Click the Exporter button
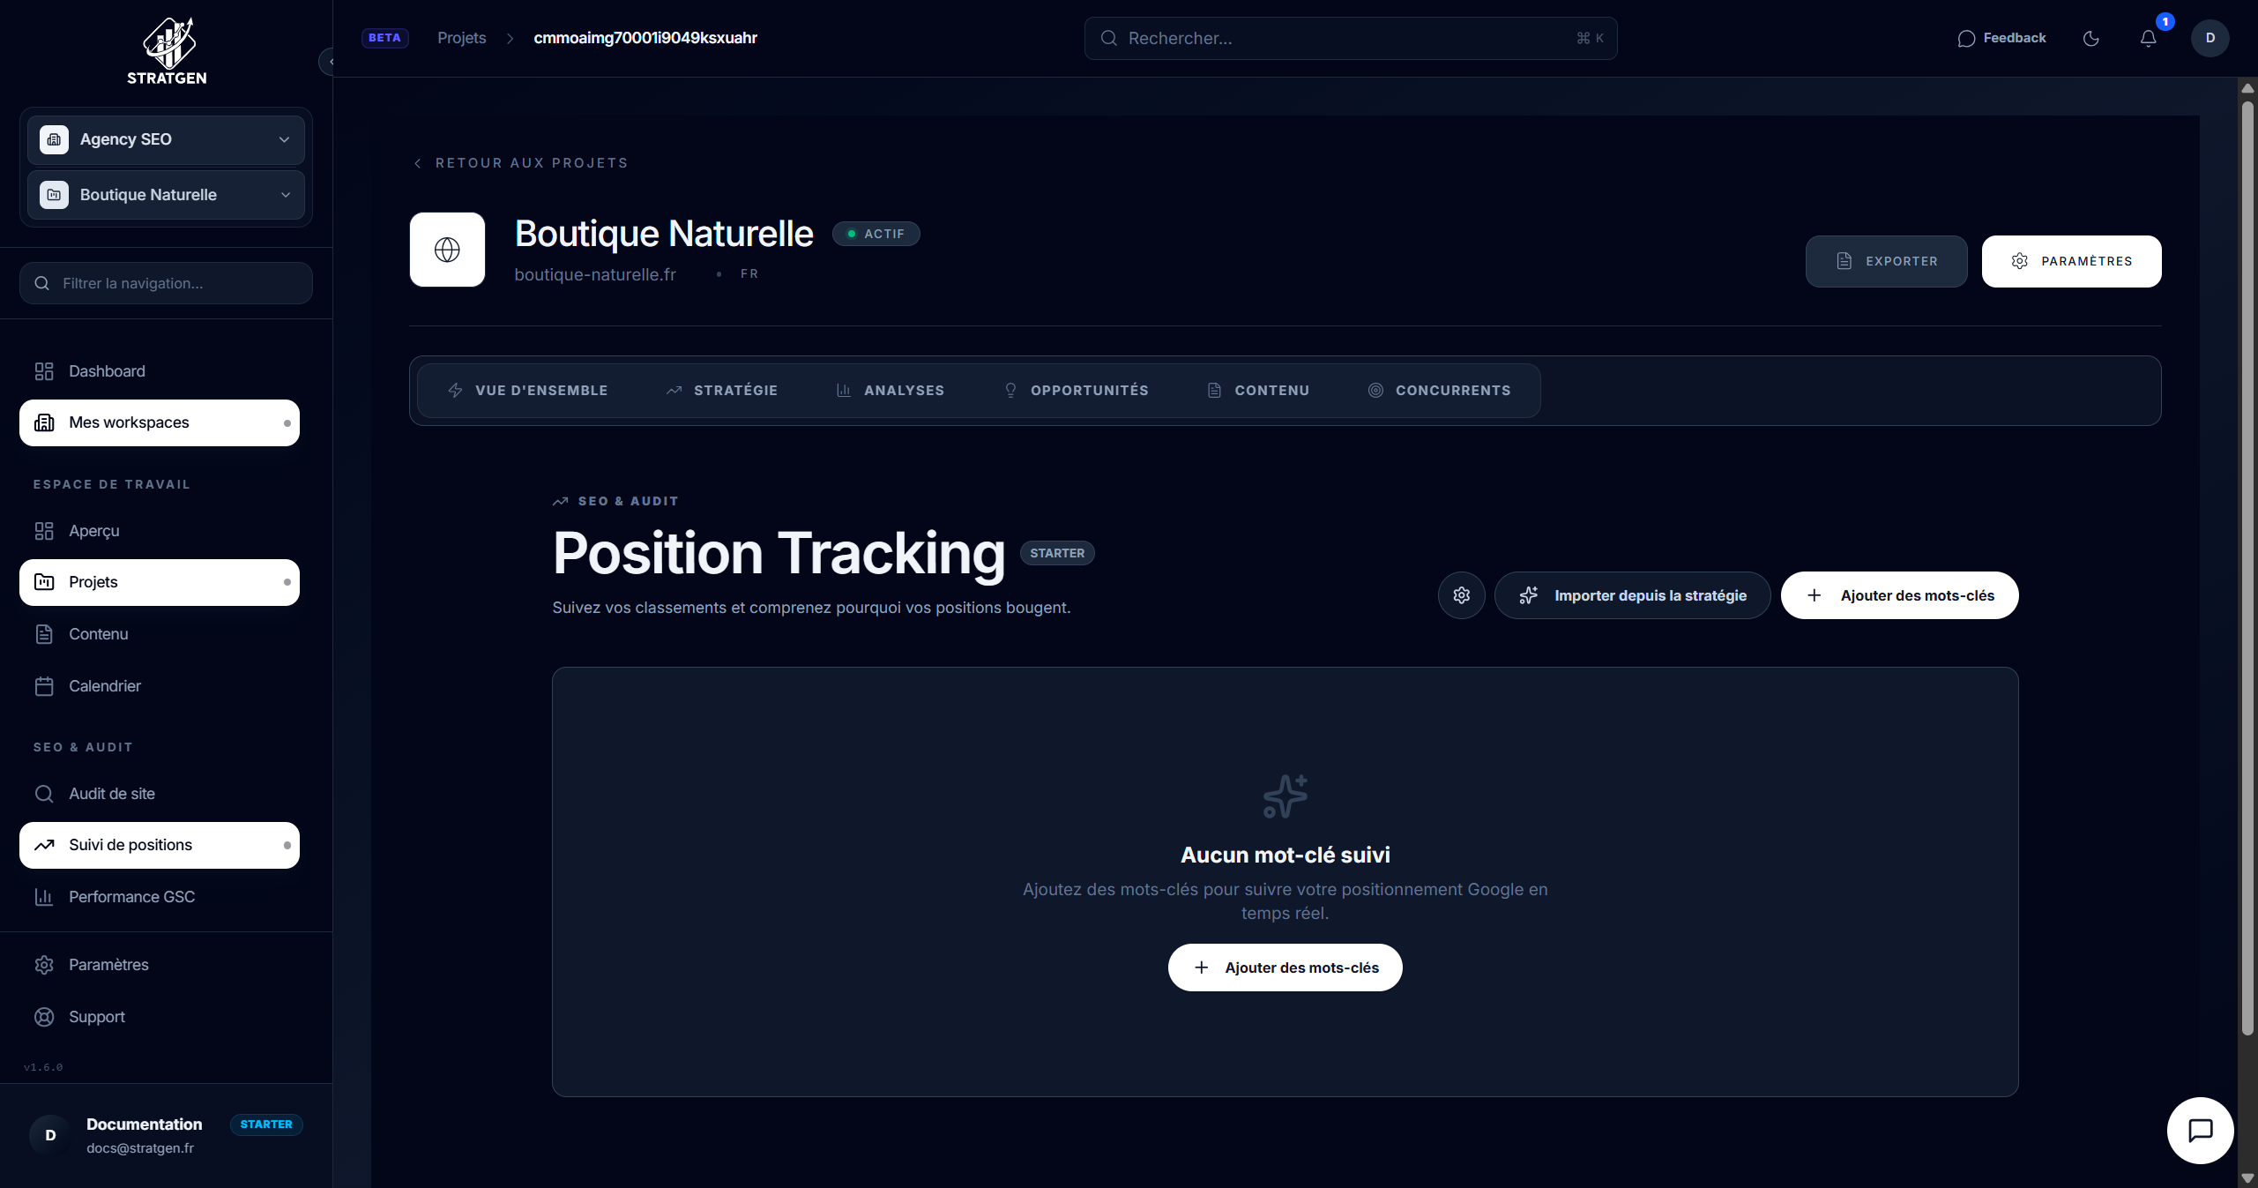2258x1188 pixels. (x=1886, y=261)
